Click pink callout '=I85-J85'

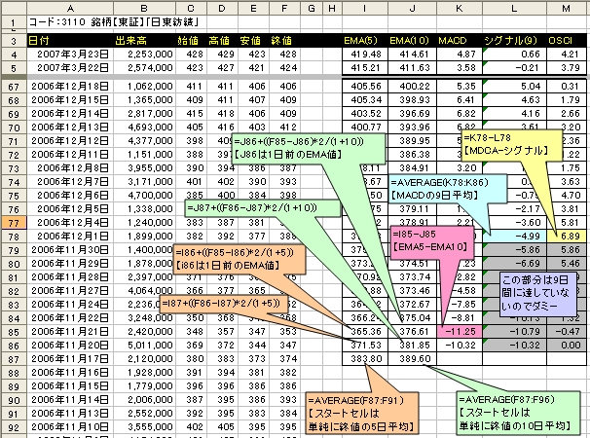coord(431,243)
